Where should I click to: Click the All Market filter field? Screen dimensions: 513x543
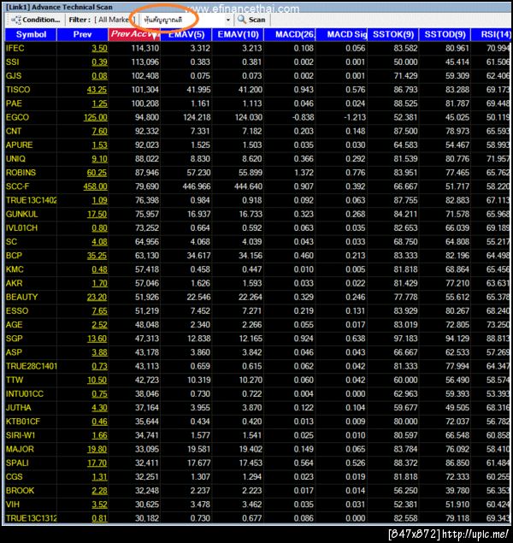click(x=113, y=20)
